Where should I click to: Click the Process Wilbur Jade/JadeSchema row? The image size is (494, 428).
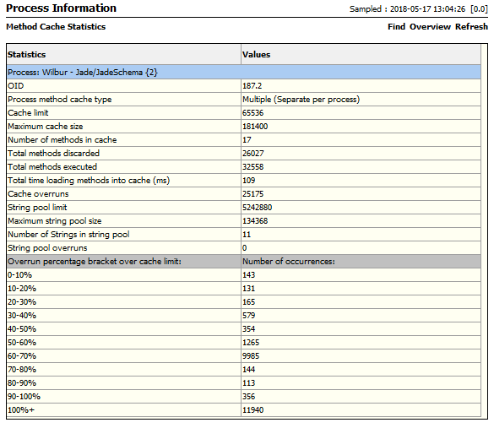(244, 72)
